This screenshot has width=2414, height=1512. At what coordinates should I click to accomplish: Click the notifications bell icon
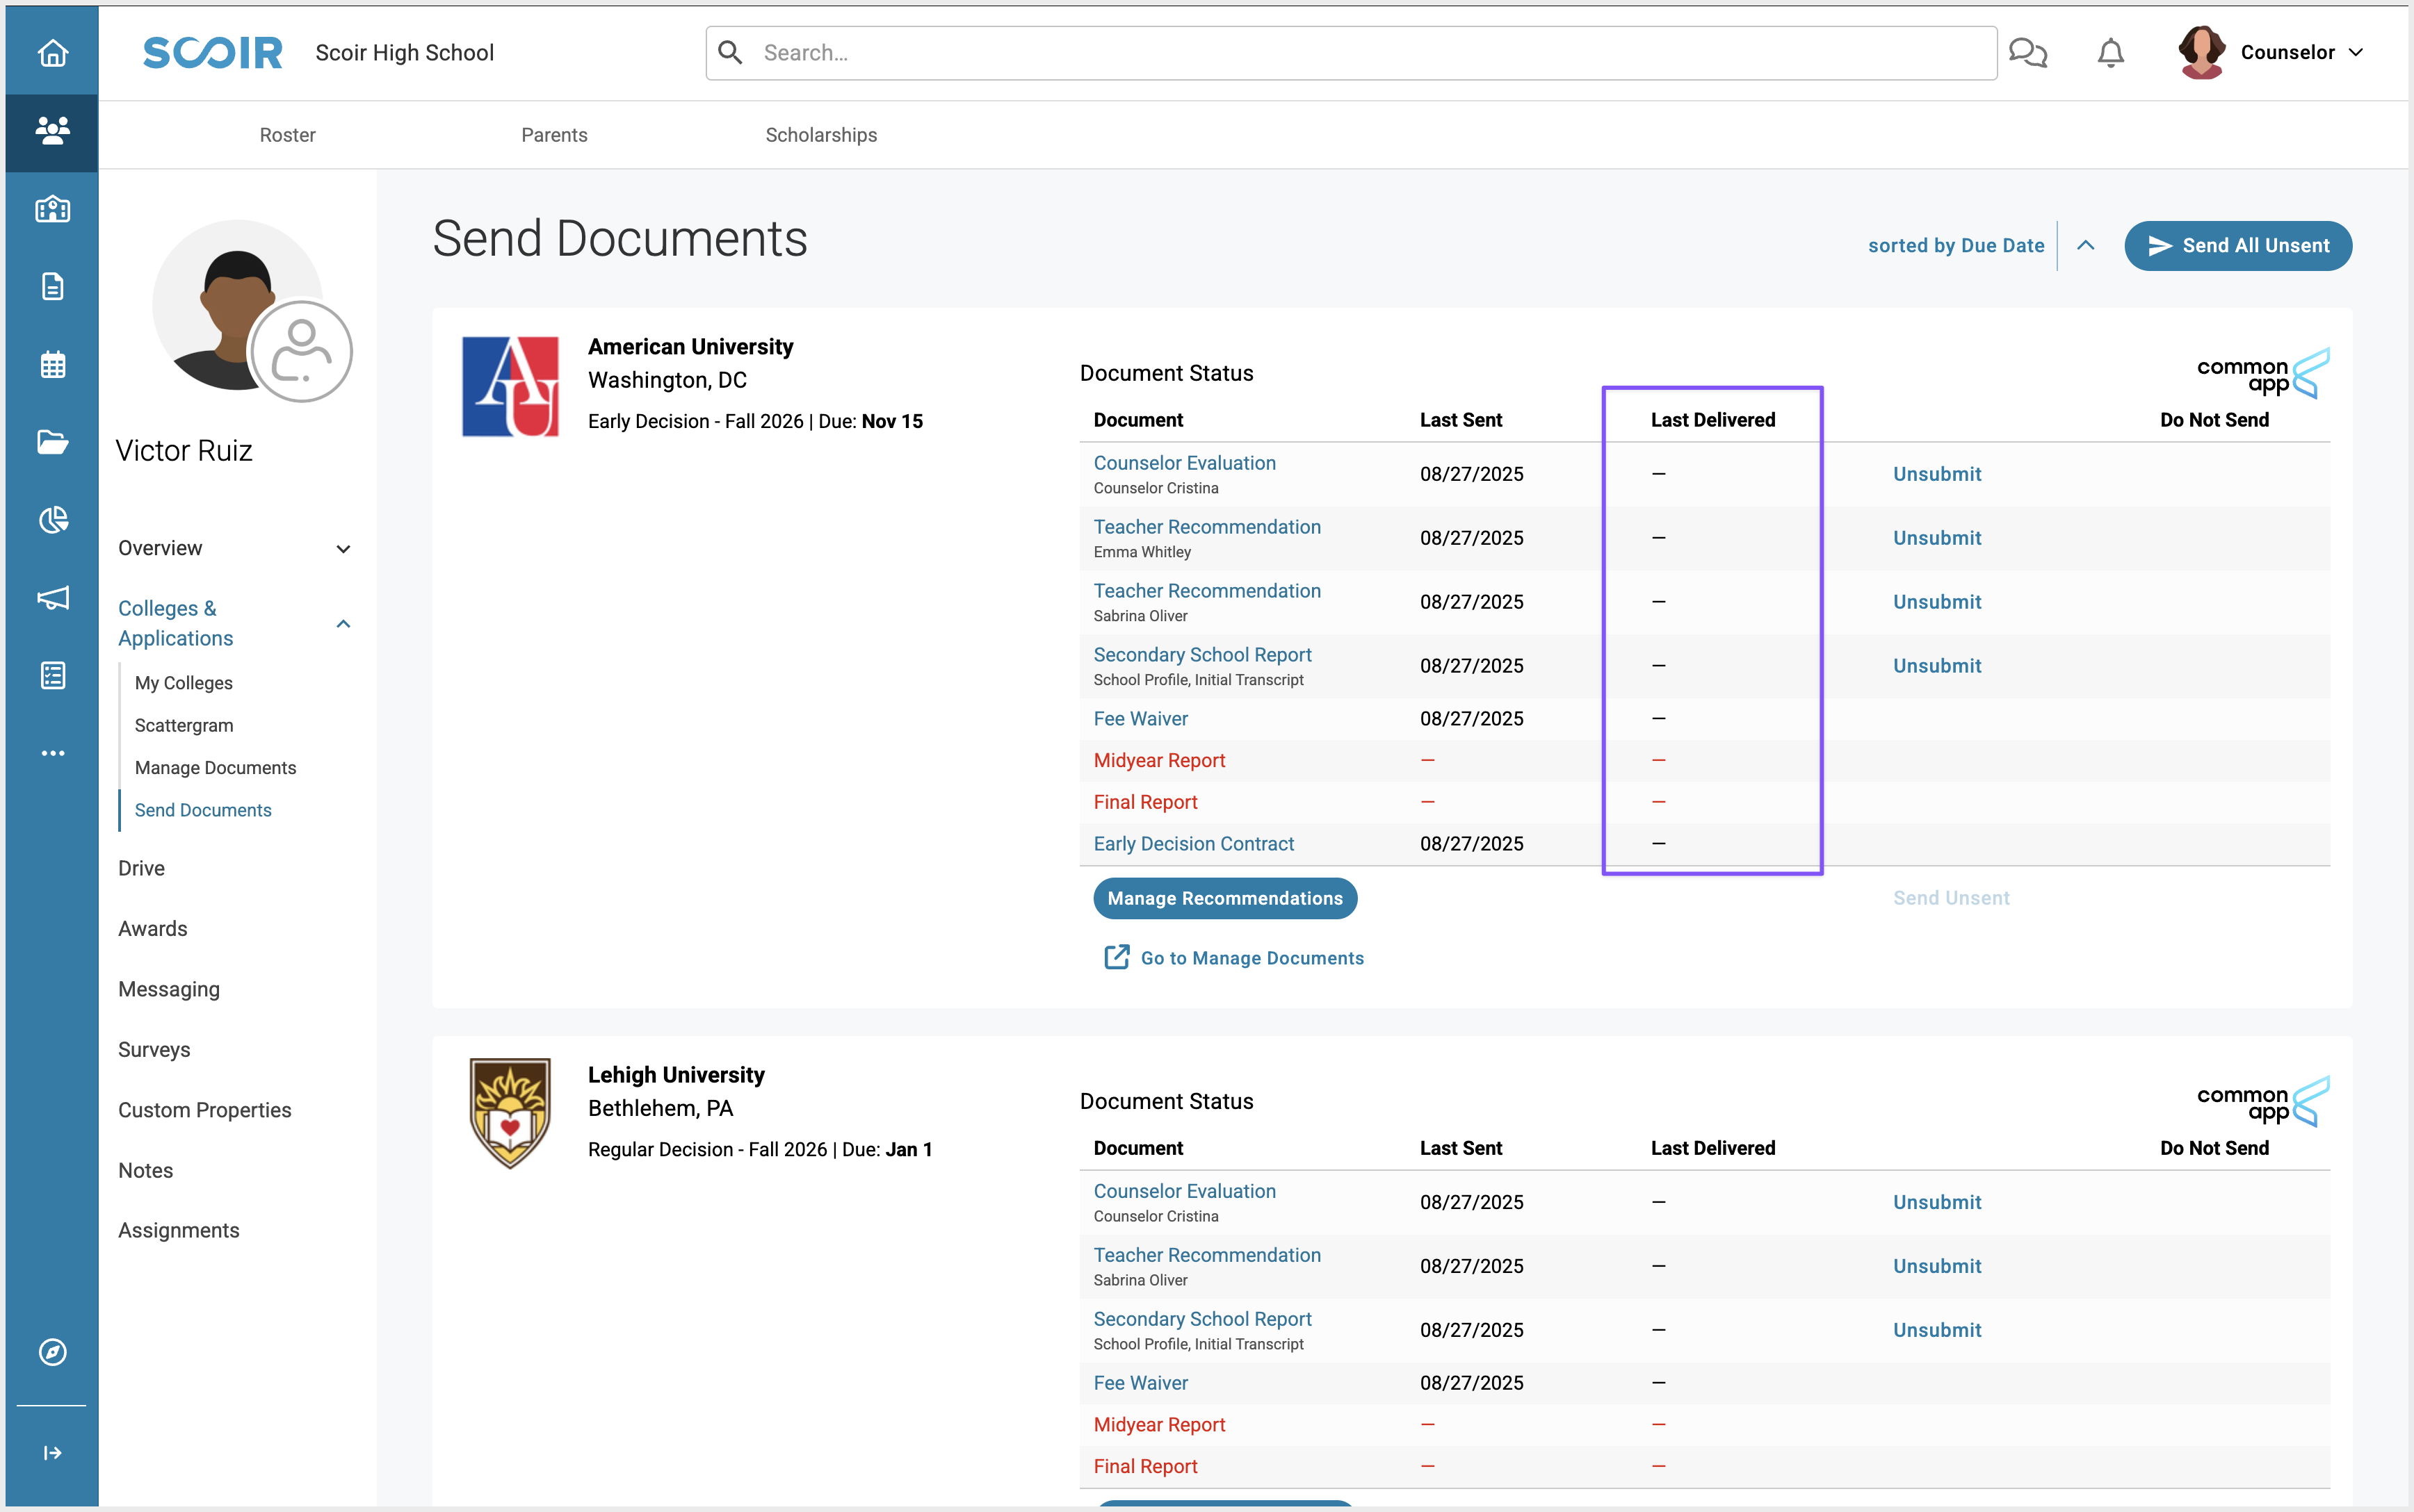click(x=2110, y=52)
